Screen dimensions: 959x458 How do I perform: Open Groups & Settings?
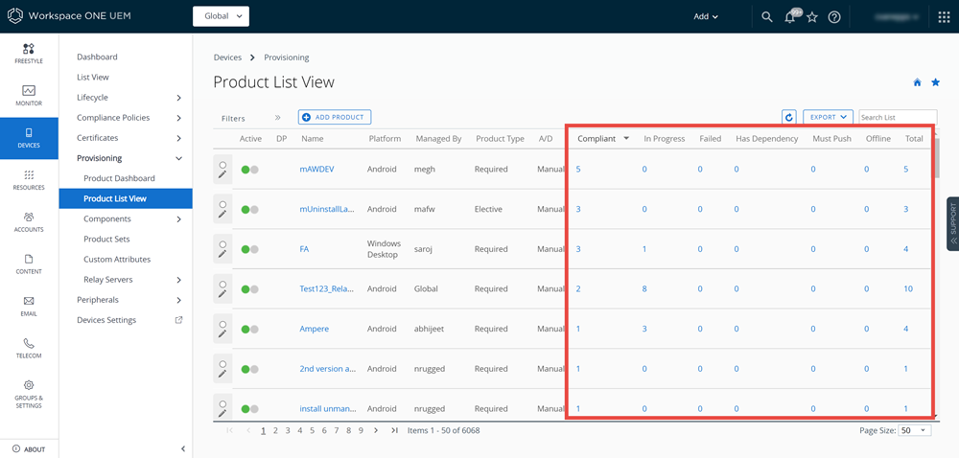[x=29, y=393]
